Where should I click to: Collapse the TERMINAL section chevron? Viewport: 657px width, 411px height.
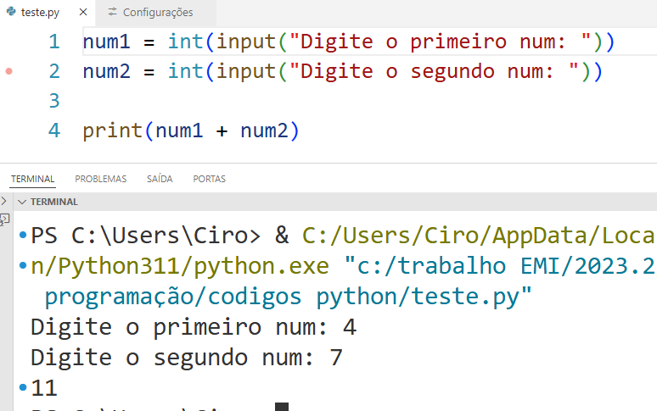[23, 203]
